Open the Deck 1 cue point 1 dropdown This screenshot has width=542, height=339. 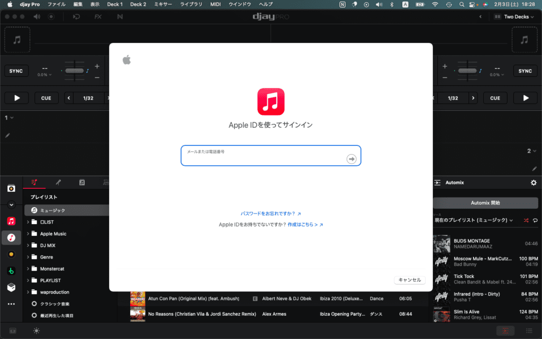[9, 118]
